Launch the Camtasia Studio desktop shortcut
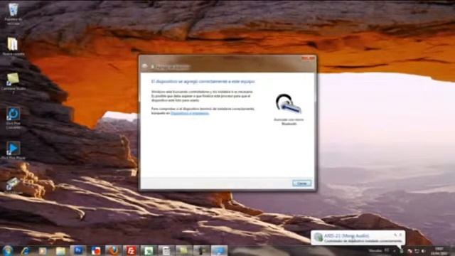The image size is (455, 256). [x=13, y=82]
